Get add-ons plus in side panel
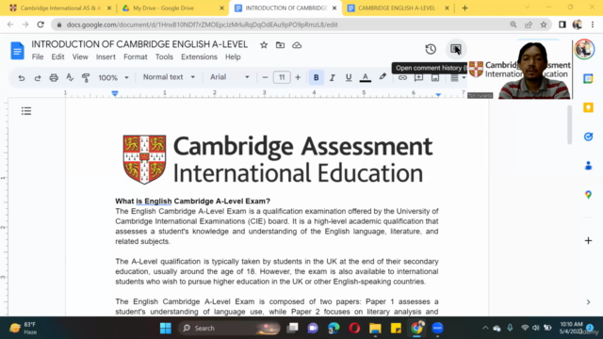The image size is (603, 339). [588, 241]
